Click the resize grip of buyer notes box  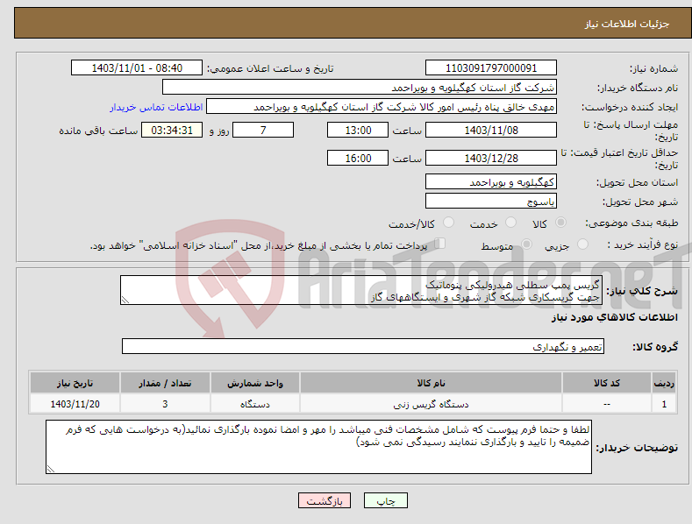[51, 469]
